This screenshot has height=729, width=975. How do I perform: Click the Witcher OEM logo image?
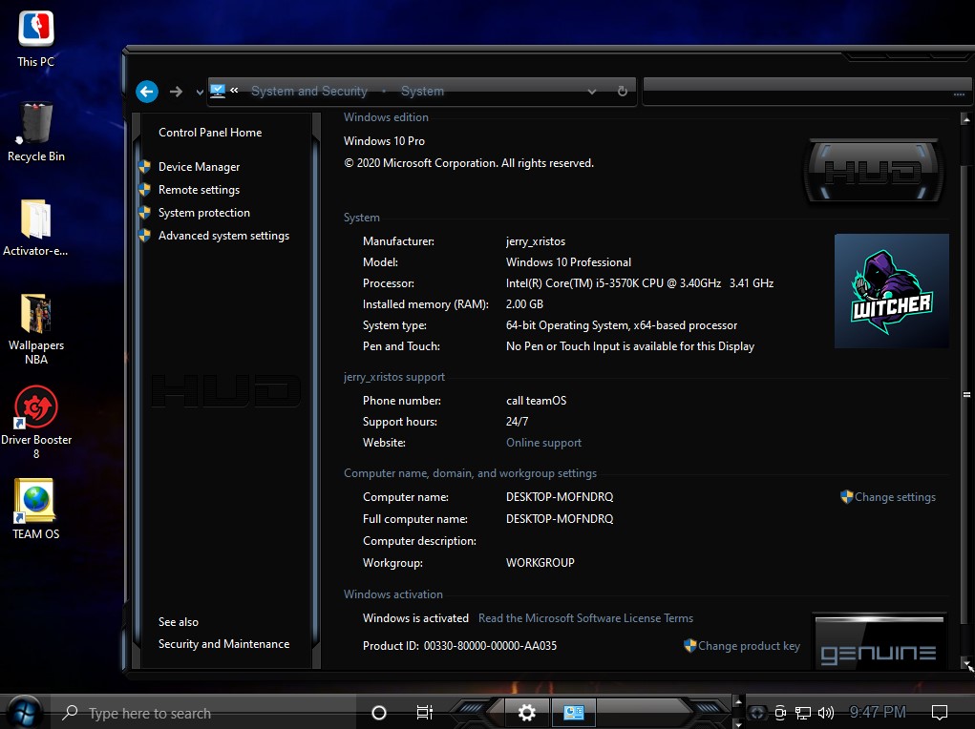coord(892,291)
